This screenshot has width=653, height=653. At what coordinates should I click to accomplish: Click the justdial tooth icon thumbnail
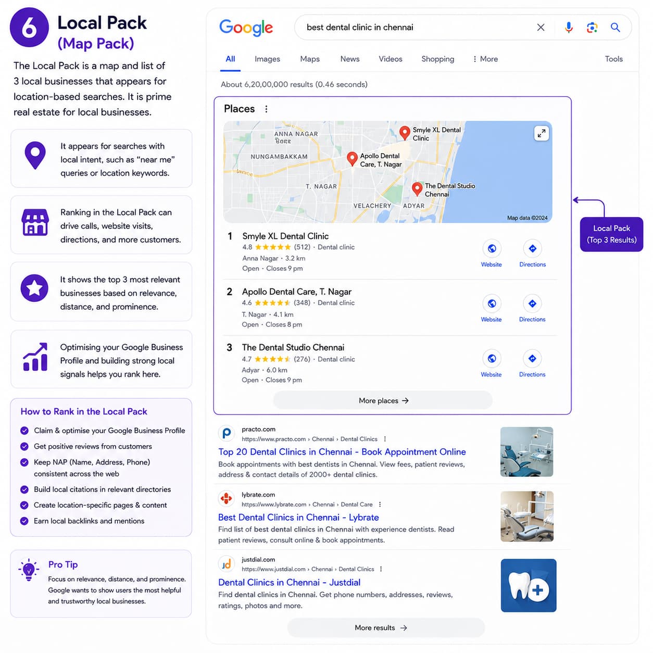[x=529, y=585]
